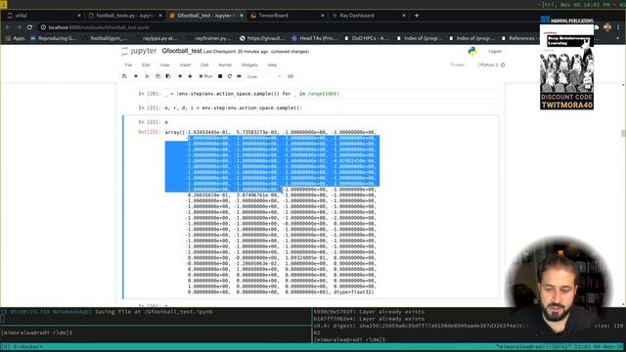Screen dimensions: 626x352
Task: Paste cells below toolbar icon
Action: coord(167,76)
